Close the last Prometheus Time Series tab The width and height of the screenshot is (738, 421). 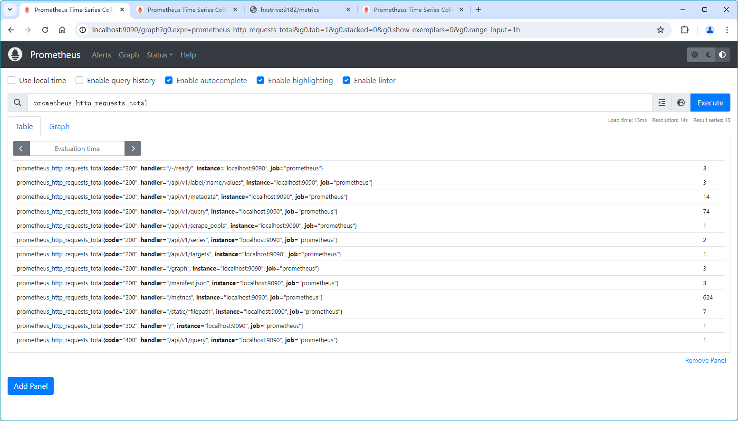click(461, 9)
